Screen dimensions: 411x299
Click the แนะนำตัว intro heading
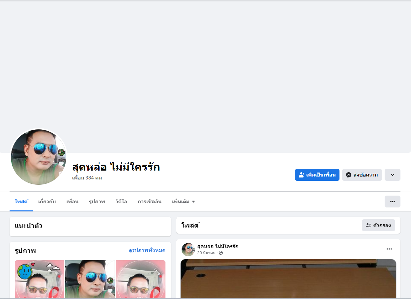[28, 226]
